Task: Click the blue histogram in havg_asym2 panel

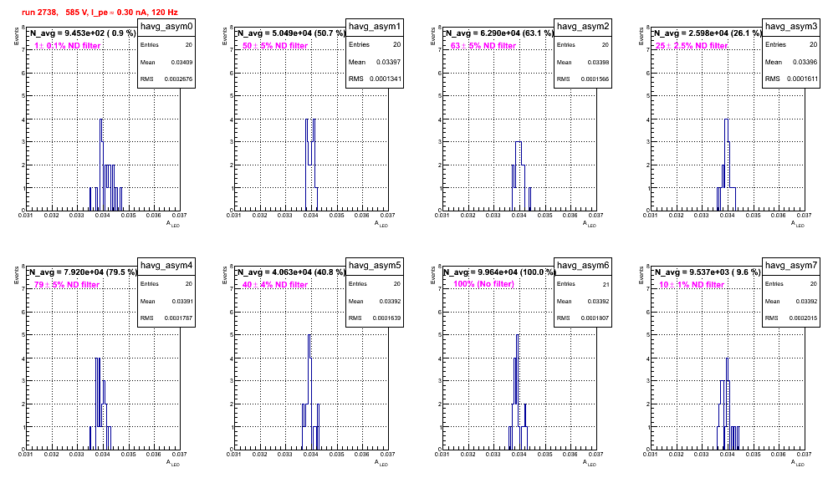Action: [520, 178]
